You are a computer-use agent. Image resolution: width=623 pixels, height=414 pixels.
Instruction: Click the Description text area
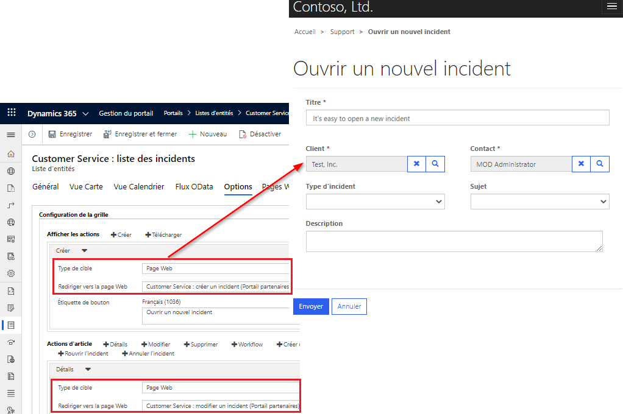pyautogui.click(x=454, y=241)
